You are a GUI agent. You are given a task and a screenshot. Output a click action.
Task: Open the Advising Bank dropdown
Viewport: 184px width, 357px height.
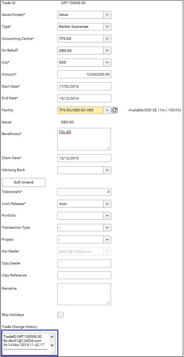click(x=107, y=170)
